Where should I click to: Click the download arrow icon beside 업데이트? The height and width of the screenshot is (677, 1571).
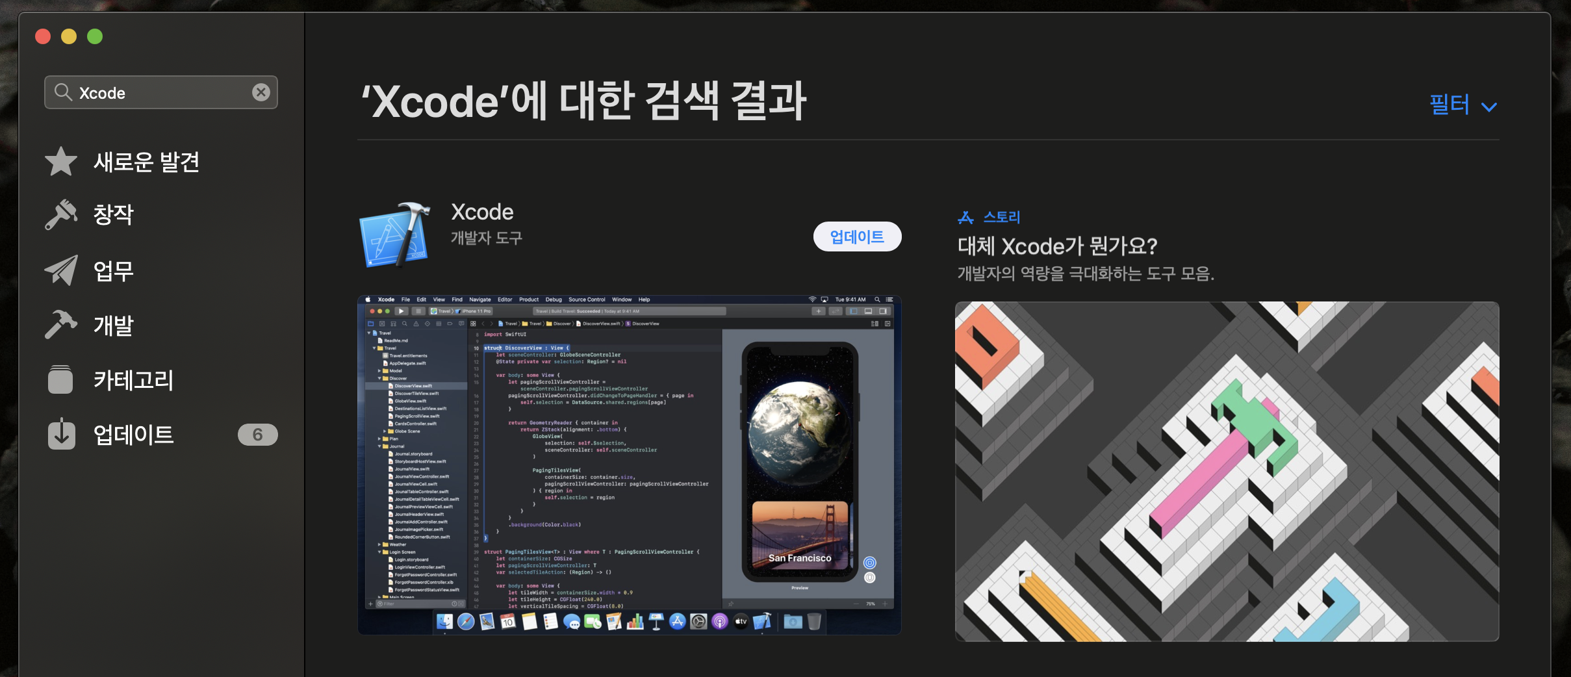click(61, 434)
